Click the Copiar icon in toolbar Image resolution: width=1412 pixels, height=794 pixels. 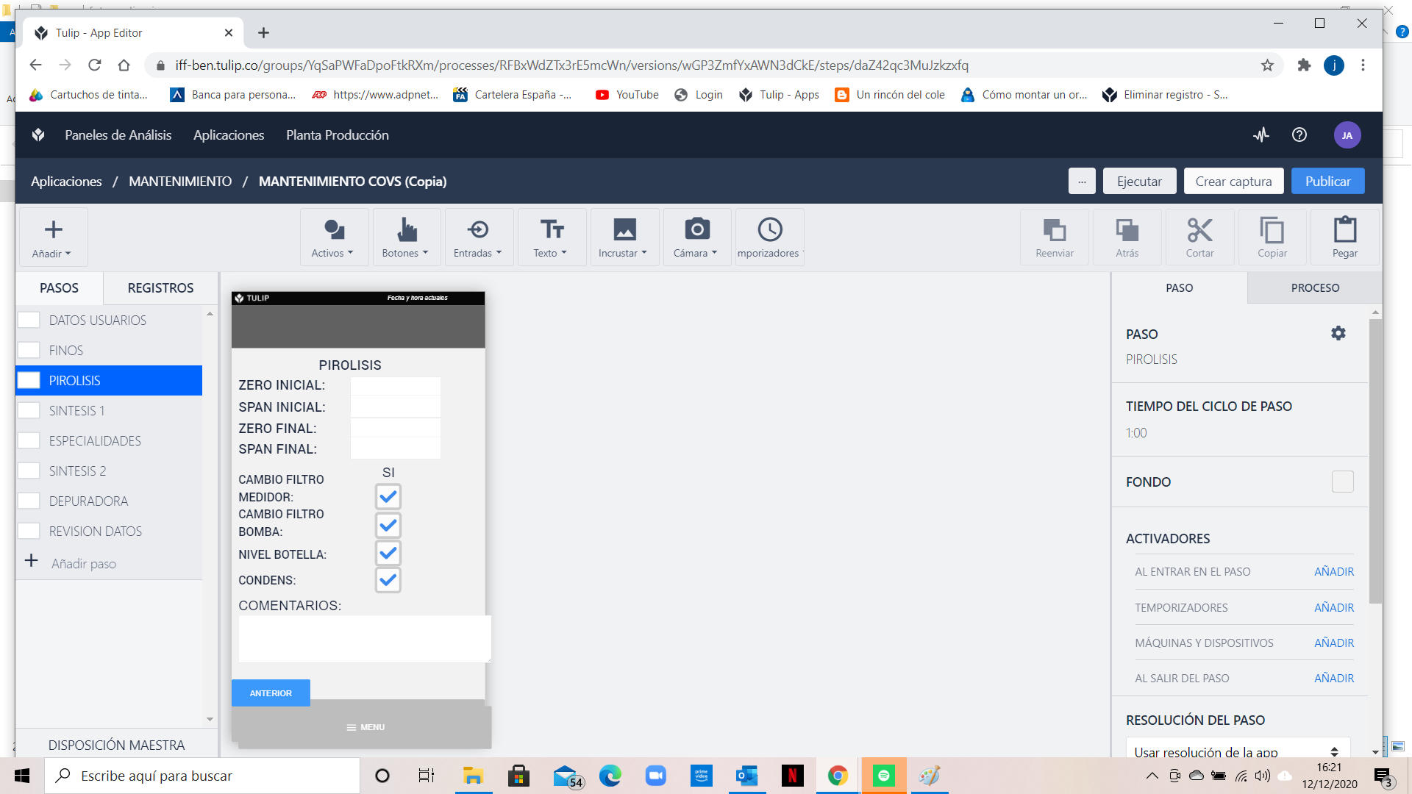click(1272, 231)
